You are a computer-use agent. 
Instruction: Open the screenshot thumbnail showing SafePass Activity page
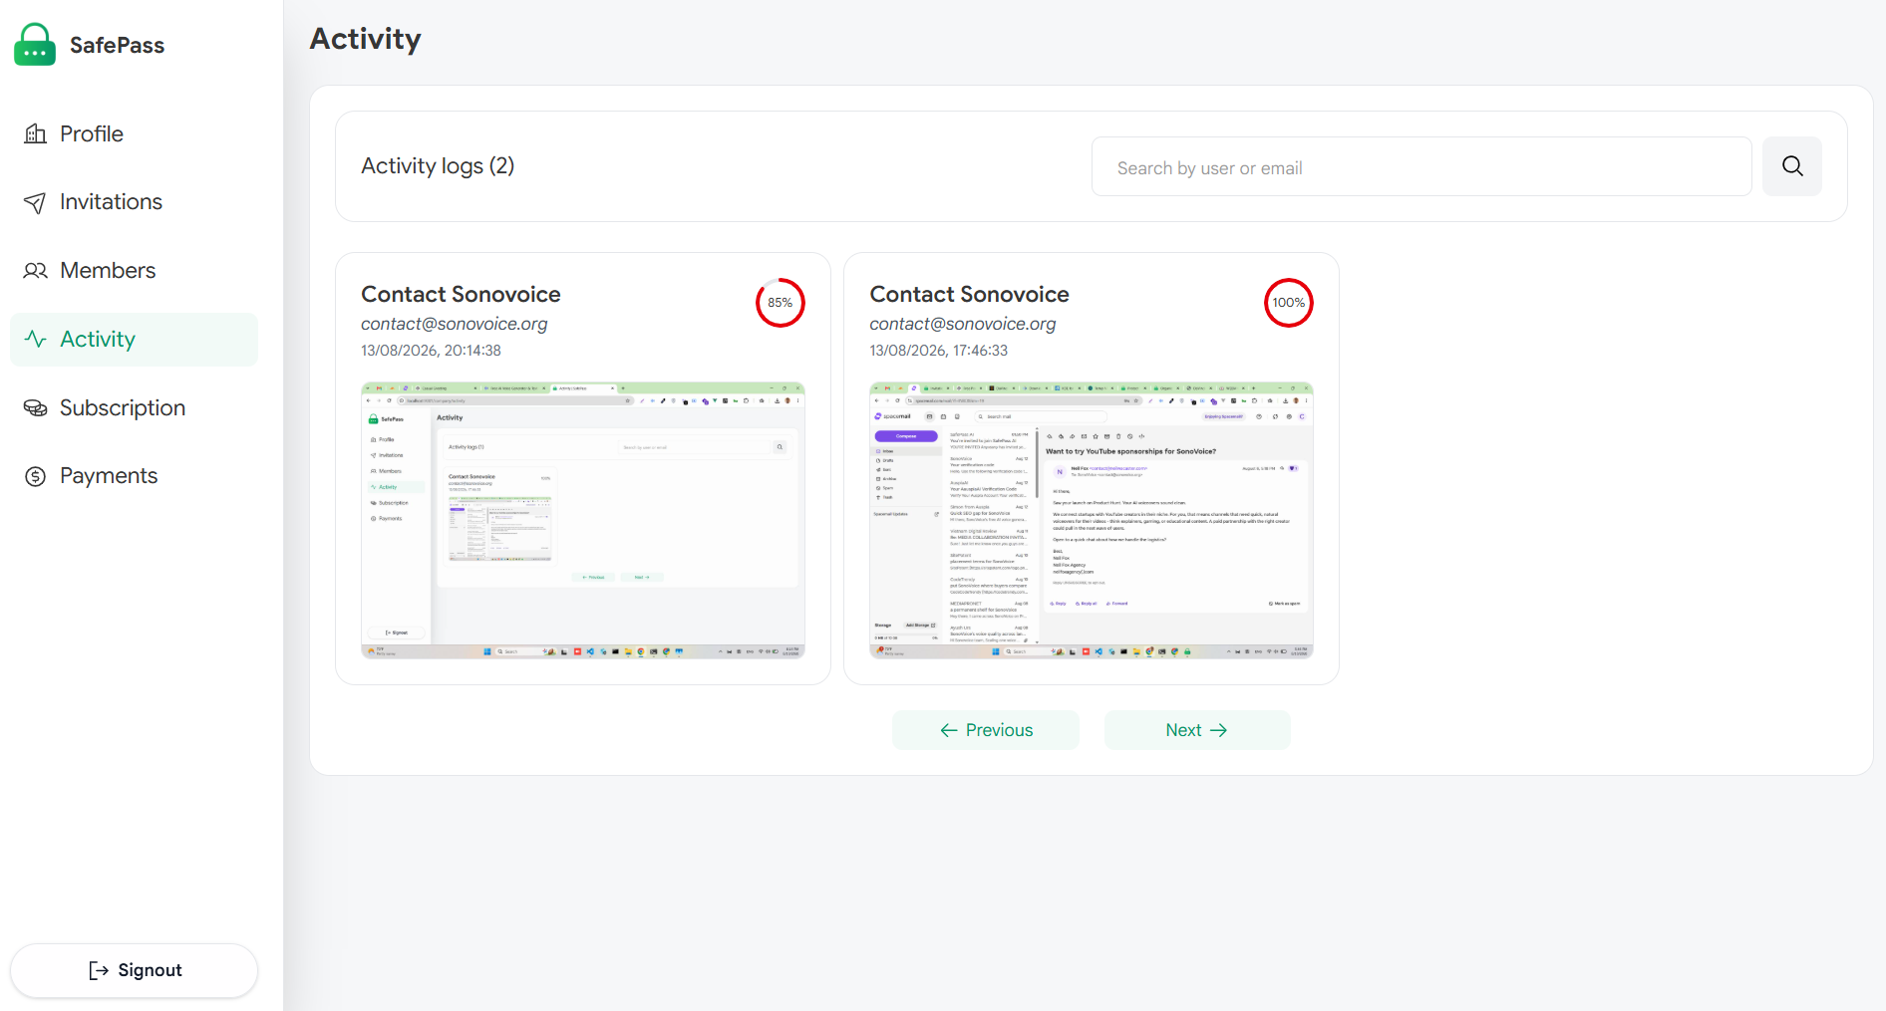[x=583, y=520]
